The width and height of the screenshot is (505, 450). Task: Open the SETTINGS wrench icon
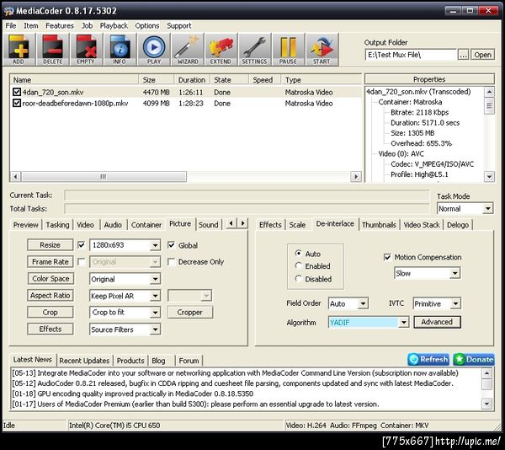(254, 49)
